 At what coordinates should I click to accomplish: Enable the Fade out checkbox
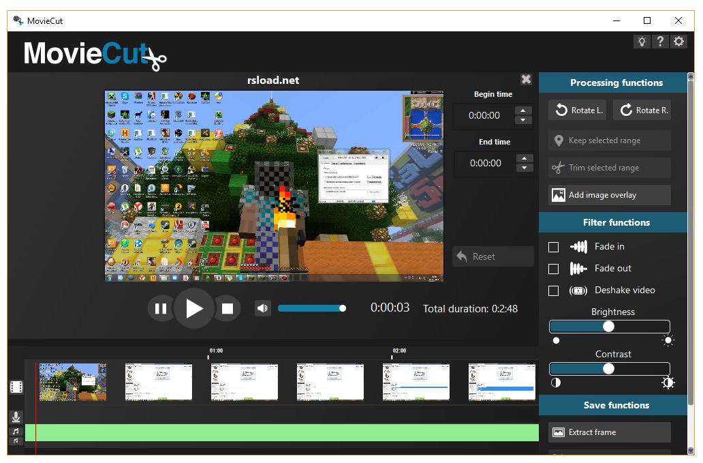tap(554, 269)
